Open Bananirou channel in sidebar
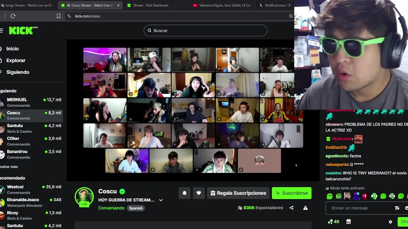 pyautogui.click(x=31, y=154)
